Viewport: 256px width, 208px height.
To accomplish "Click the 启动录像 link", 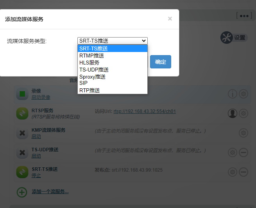I will (41, 97).
